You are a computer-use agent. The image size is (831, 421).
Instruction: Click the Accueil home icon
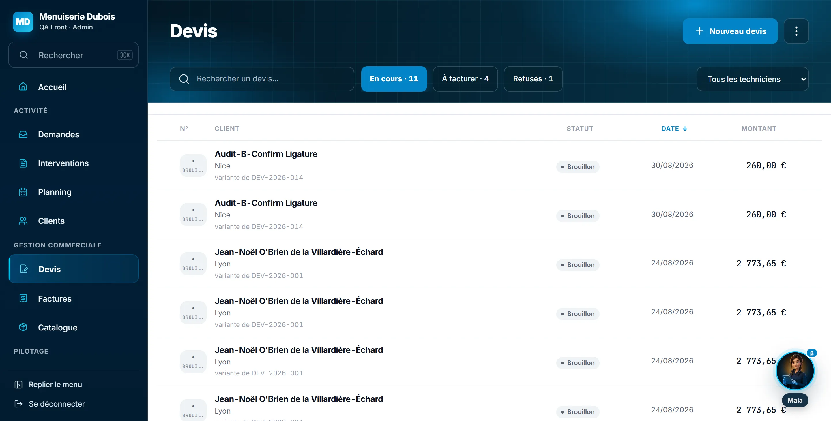pos(23,87)
